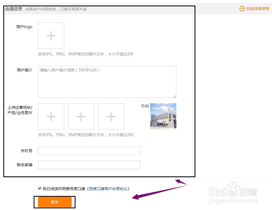Viewport: 272px width, 210px height.
Task: Click the 收起选填信息 link text
Action: [258, 9]
